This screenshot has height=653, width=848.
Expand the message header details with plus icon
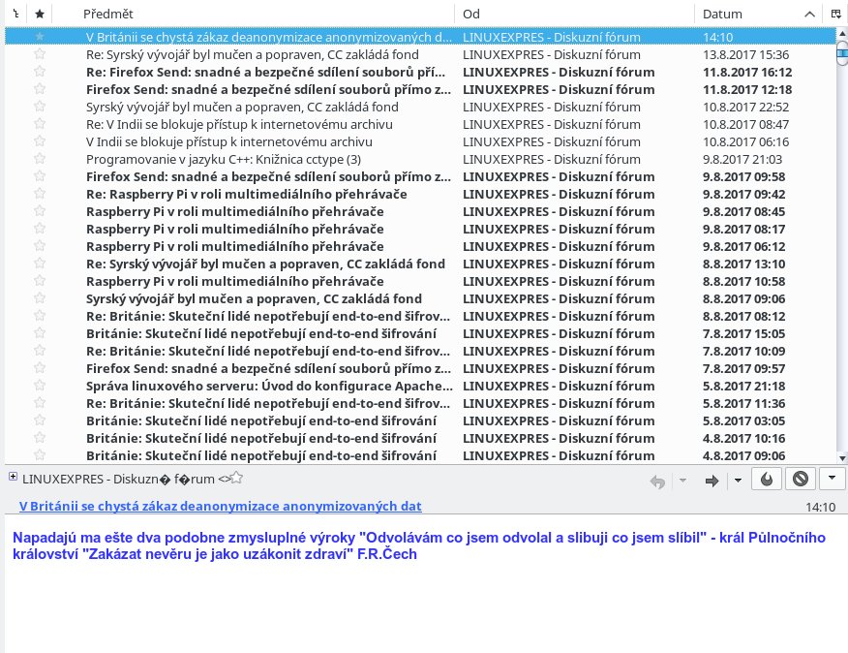12,477
